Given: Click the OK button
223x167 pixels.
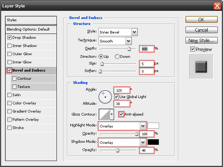Looking at the screenshot, I should click(201, 19).
